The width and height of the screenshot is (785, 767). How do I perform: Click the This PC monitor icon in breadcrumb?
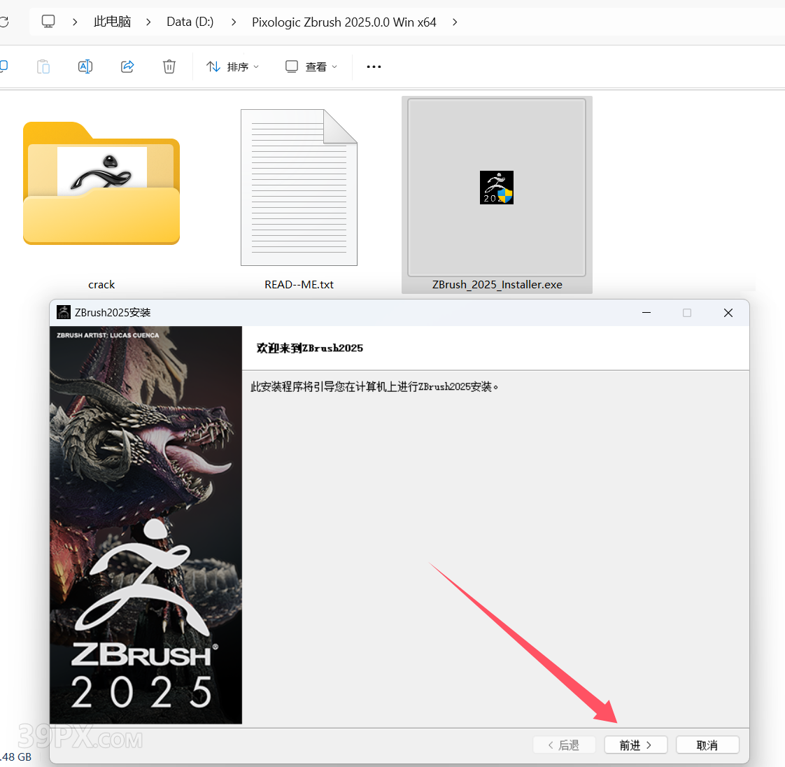48,22
